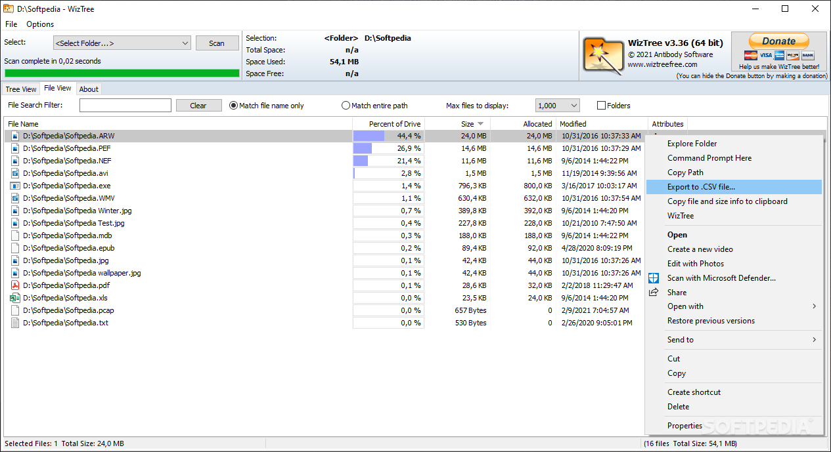
Task: Expand the Open with submenu
Action: [734, 306]
